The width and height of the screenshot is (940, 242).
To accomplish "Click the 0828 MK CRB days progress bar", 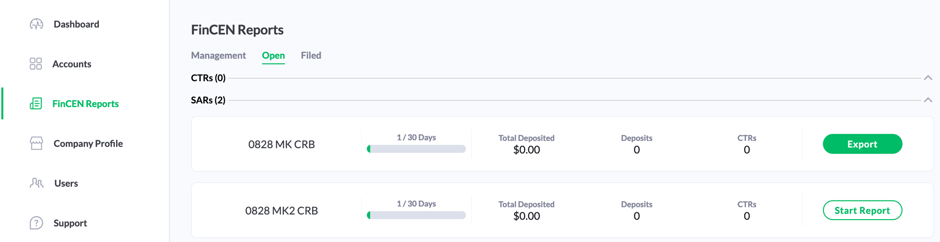I will [416, 149].
